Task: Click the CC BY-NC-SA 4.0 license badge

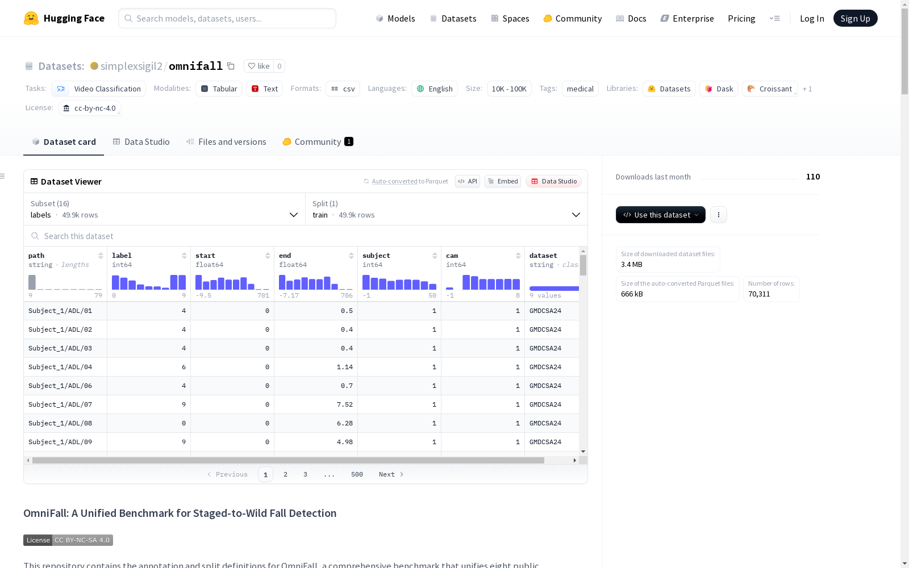Action: [x=68, y=540]
